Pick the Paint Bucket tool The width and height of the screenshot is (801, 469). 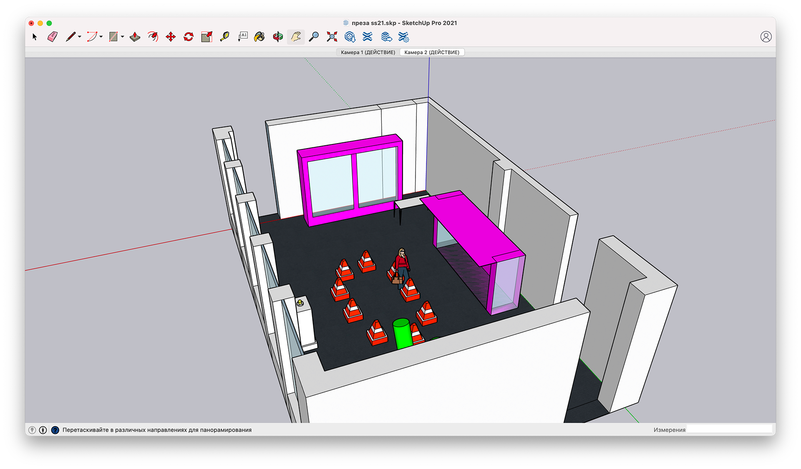click(259, 37)
